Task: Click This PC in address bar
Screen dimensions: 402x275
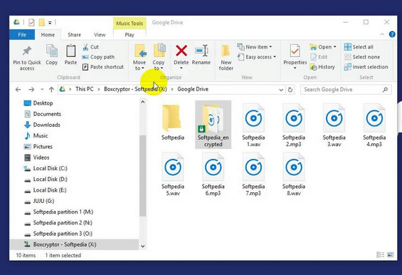Action: [x=85, y=89]
